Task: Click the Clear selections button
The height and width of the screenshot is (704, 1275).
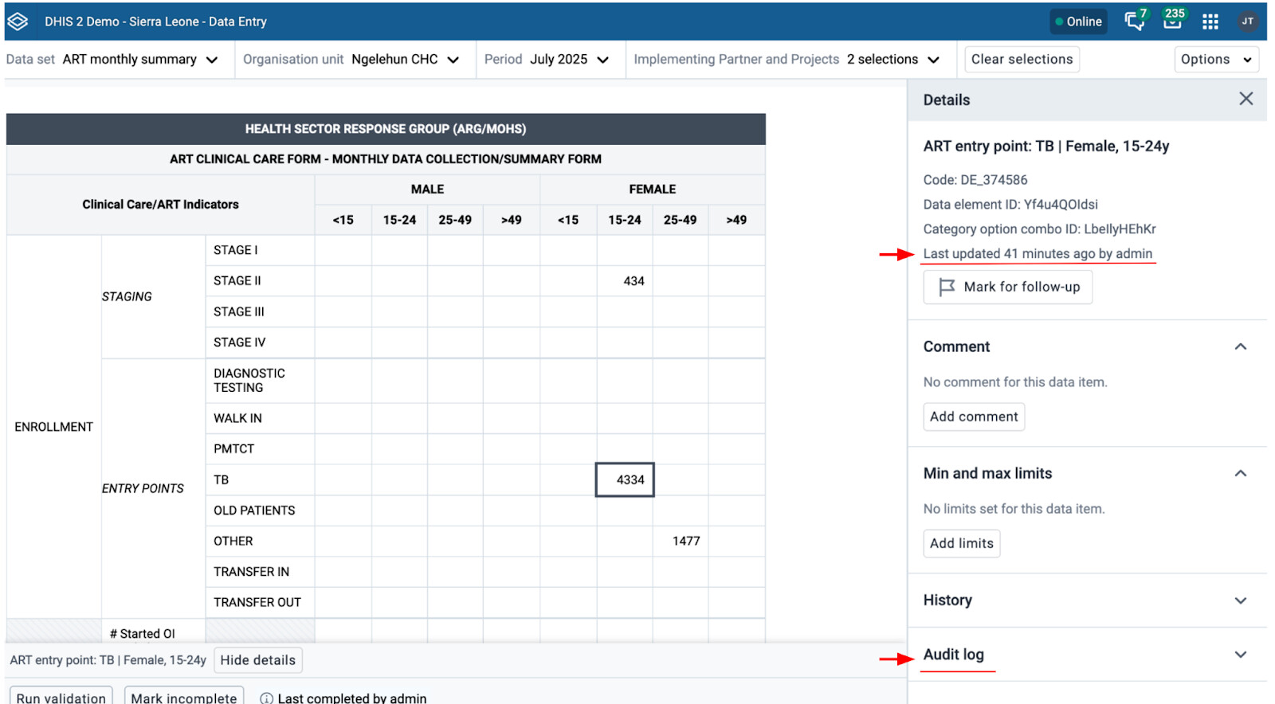Action: point(1022,60)
